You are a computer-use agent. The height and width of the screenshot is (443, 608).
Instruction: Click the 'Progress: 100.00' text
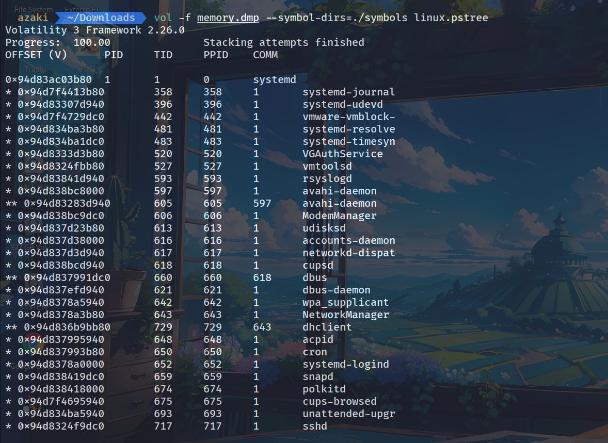58,43
